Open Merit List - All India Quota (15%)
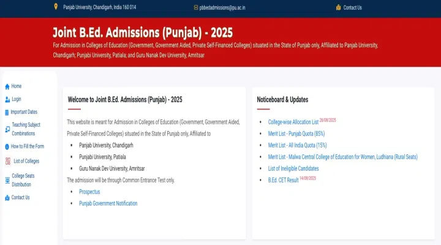This screenshot has width=441, height=245. pyautogui.click(x=297, y=145)
